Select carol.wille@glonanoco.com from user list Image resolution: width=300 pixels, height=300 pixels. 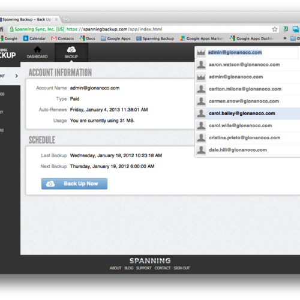[248, 125]
